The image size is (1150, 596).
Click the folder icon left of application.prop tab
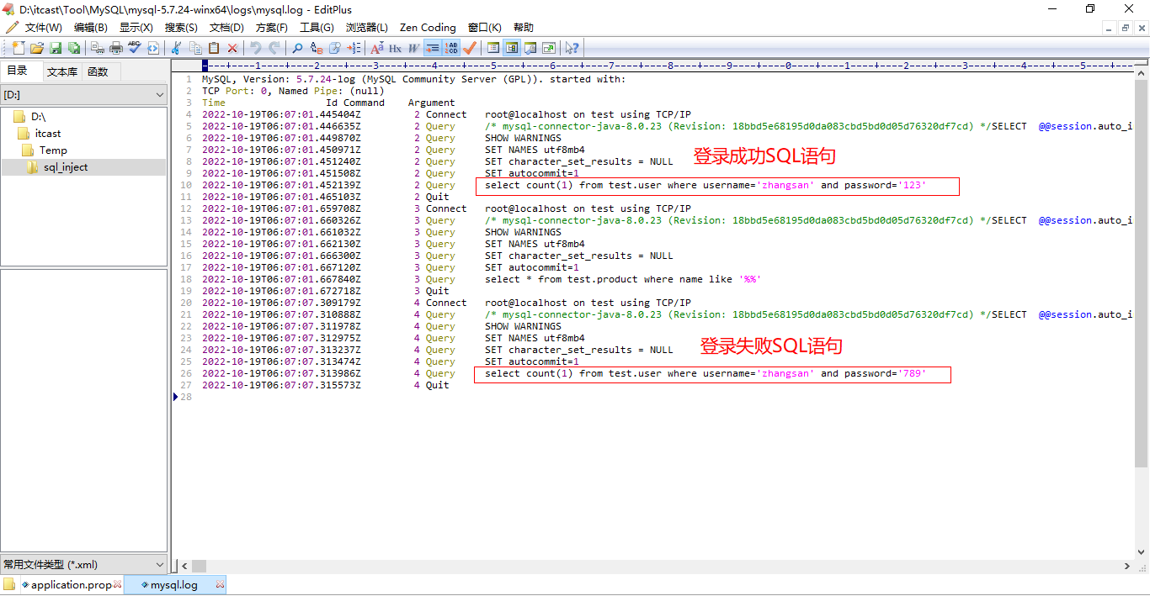[x=9, y=584]
